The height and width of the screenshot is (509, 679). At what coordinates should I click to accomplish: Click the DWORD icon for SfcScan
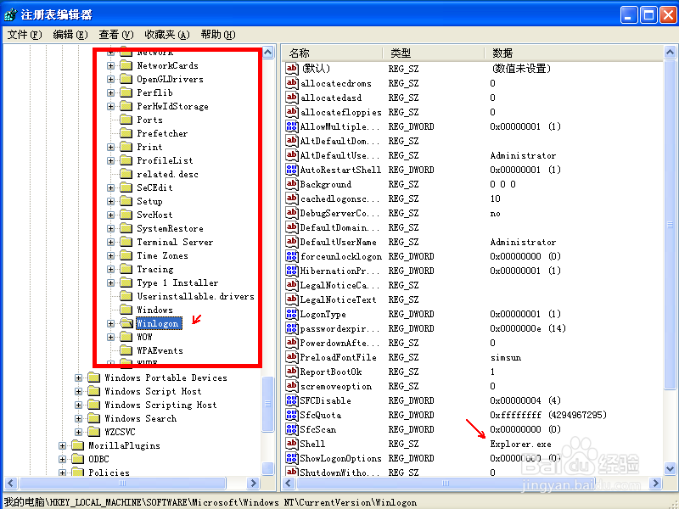click(x=292, y=429)
